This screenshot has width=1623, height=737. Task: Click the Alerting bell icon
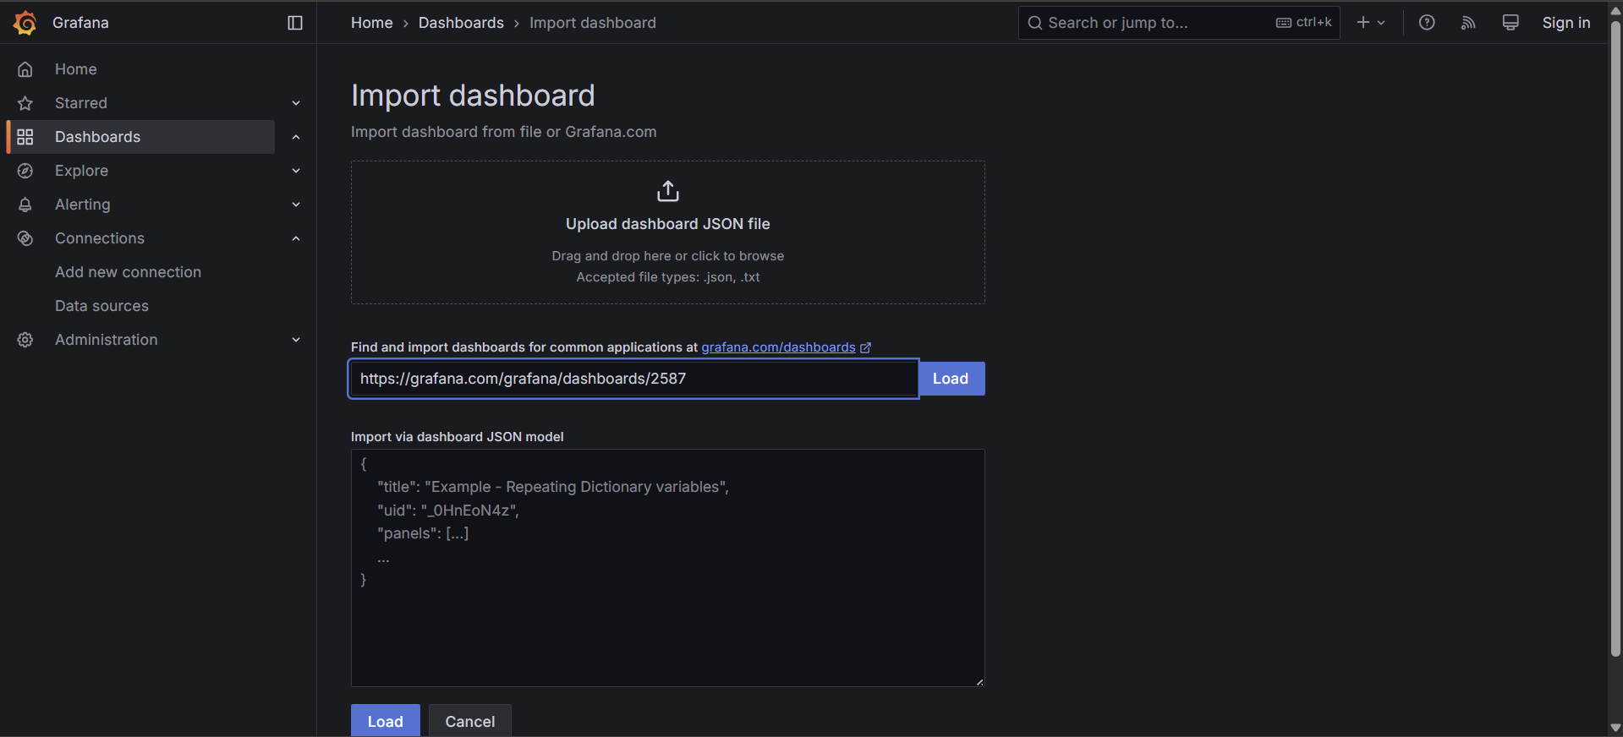click(25, 205)
